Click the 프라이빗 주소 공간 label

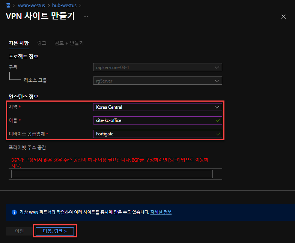click(x=27, y=147)
